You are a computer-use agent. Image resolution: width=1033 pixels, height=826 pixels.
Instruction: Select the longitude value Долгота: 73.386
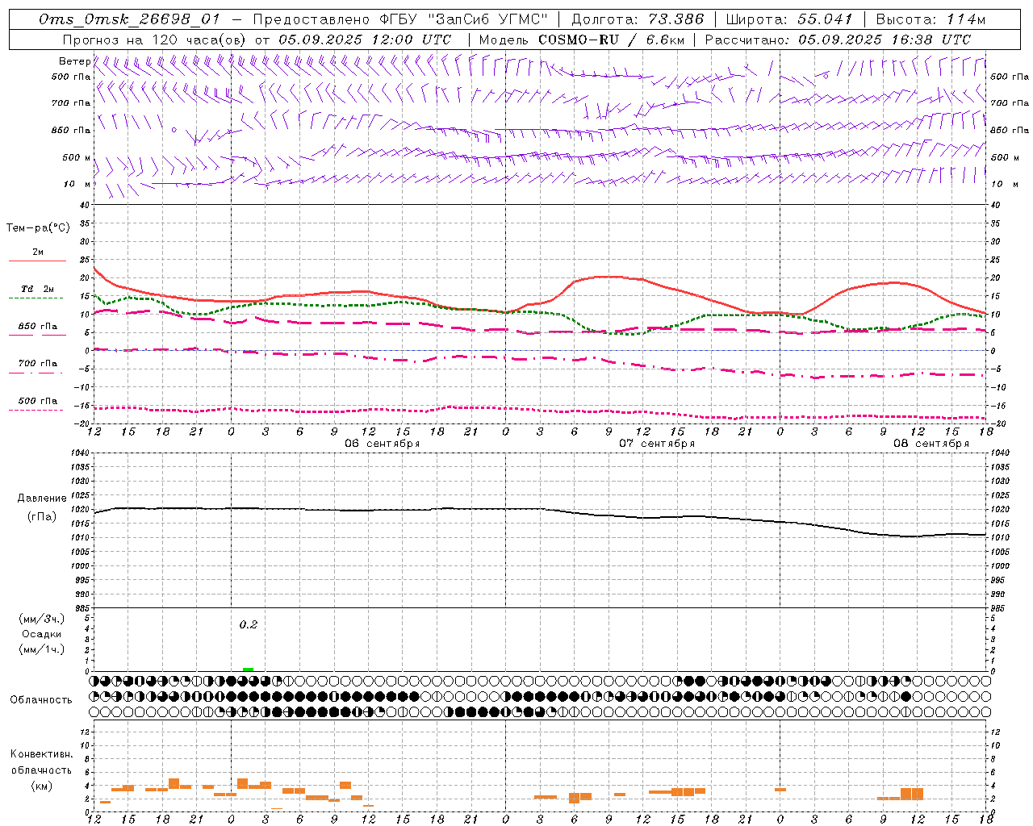click(x=638, y=19)
